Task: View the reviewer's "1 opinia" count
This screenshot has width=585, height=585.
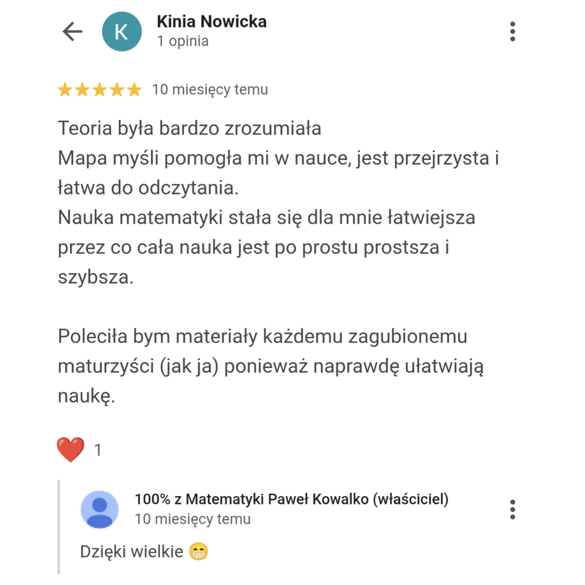Action: pos(183,42)
